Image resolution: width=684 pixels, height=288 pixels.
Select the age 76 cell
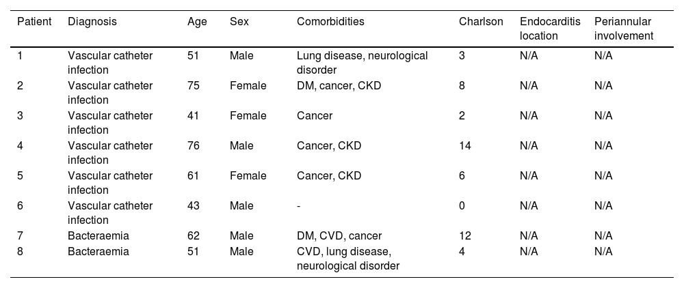pyautogui.click(x=194, y=145)
